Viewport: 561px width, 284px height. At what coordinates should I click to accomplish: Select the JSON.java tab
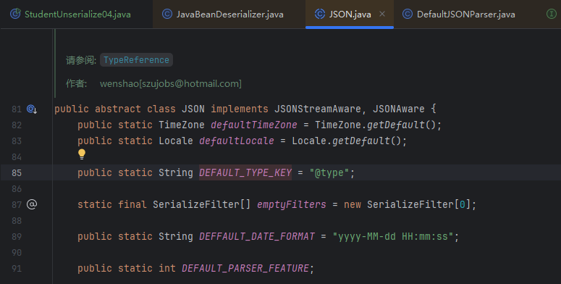[x=350, y=14]
